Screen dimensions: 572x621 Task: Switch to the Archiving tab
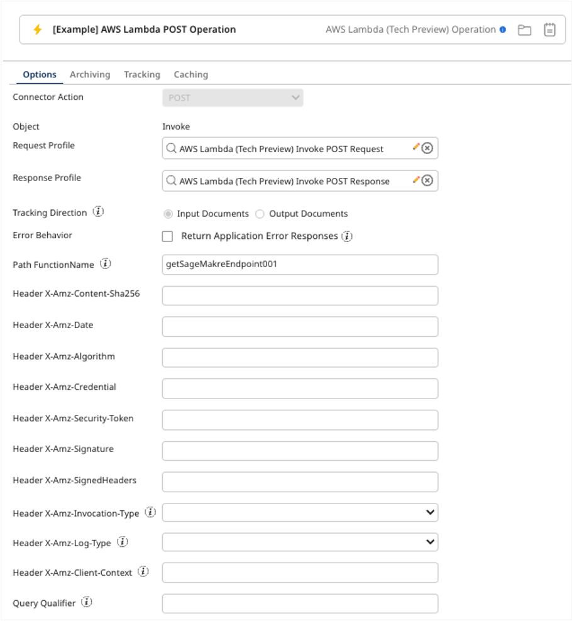pyautogui.click(x=90, y=74)
